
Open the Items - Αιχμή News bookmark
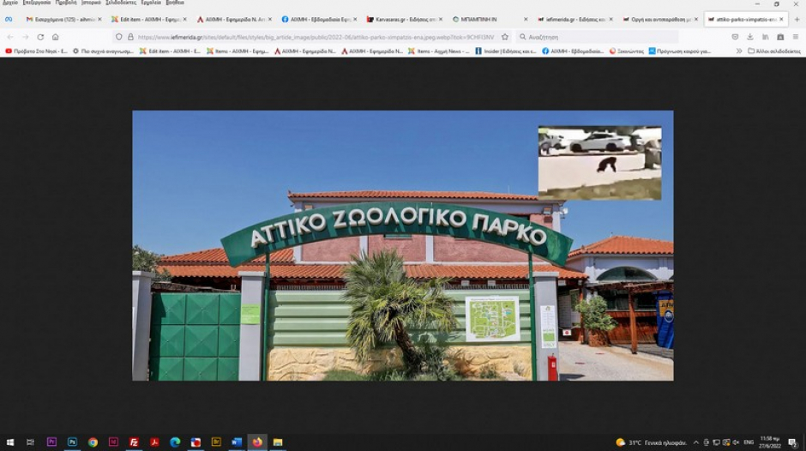[x=438, y=51]
